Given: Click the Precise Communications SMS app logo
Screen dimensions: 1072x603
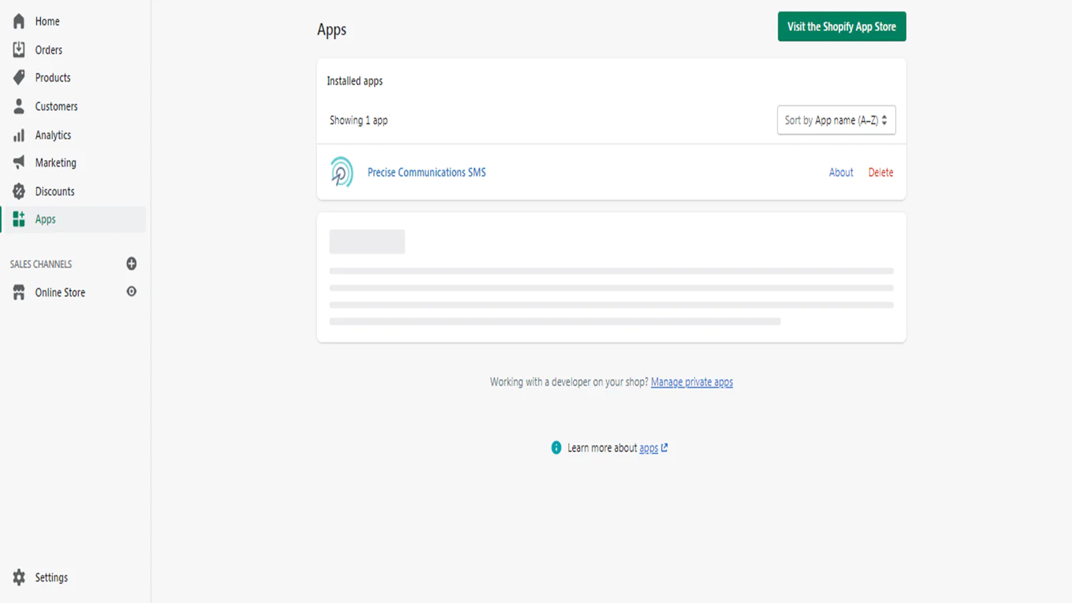Looking at the screenshot, I should point(342,172).
